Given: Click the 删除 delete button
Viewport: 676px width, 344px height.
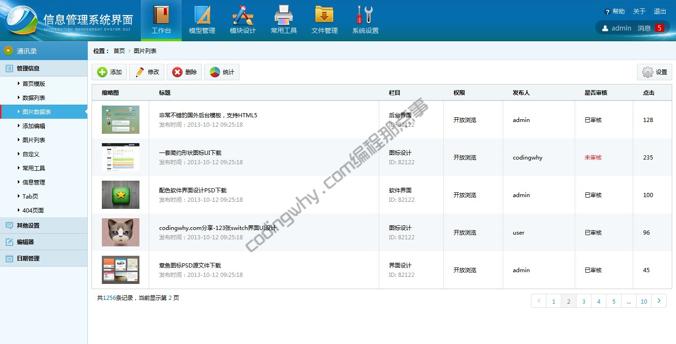Looking at the screenshot, I should pyautogui.click(x=184, y=72).
